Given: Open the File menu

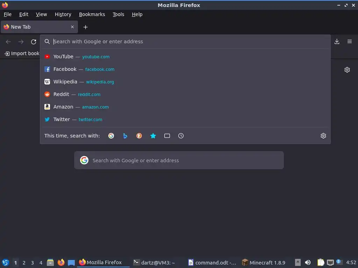Looking at the screenshot, I should tap(8, 14).
